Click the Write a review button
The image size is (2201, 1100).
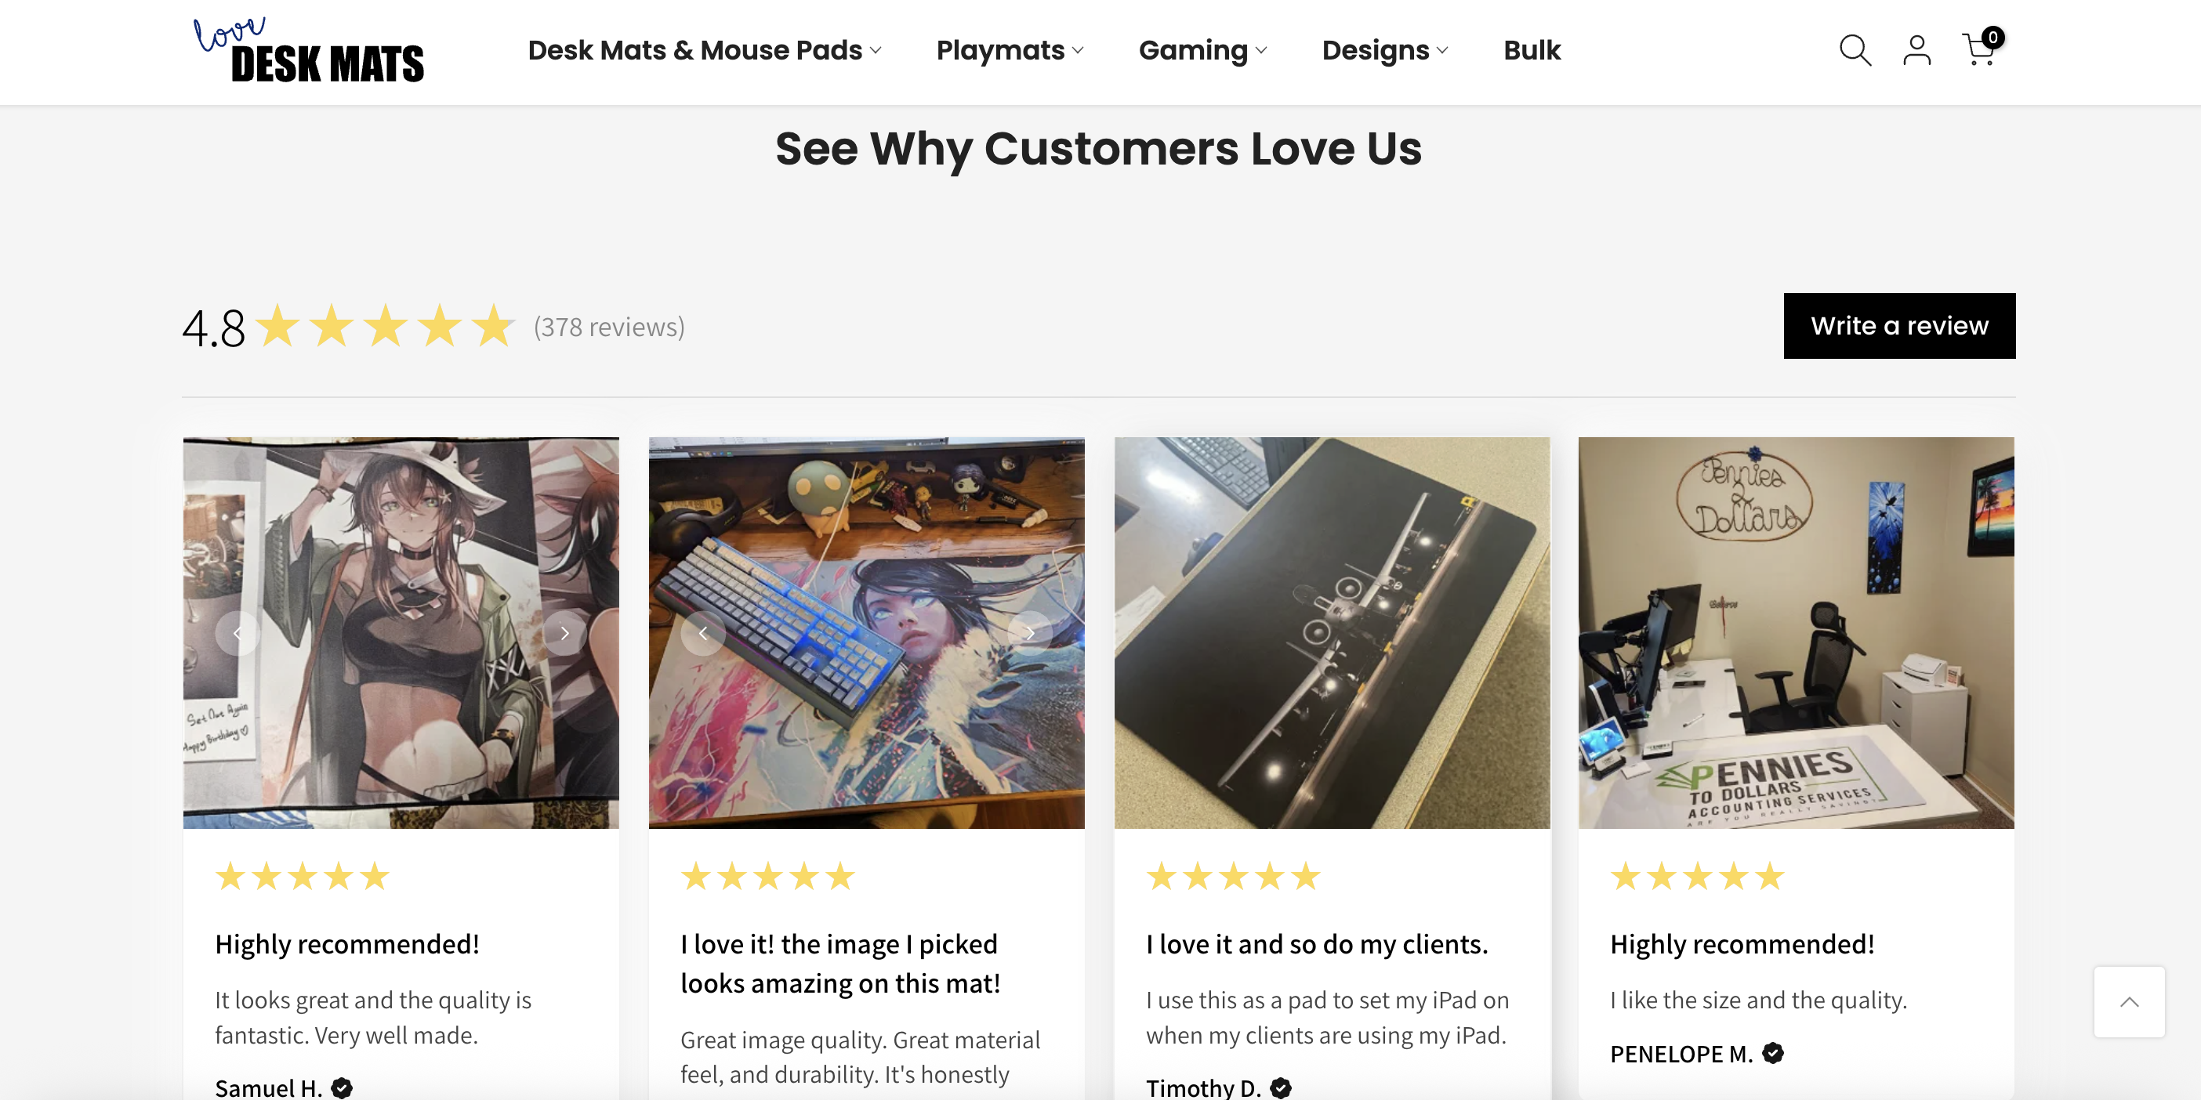coord(1898,325)
